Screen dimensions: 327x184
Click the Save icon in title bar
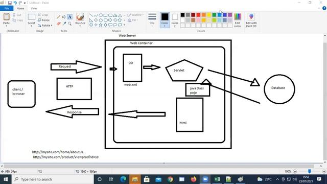(x=10, y=3)
